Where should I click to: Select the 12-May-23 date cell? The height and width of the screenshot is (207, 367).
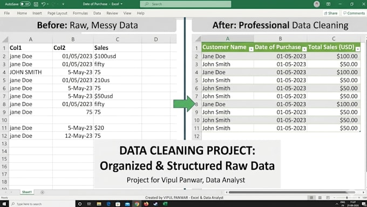tap(73, 136)
